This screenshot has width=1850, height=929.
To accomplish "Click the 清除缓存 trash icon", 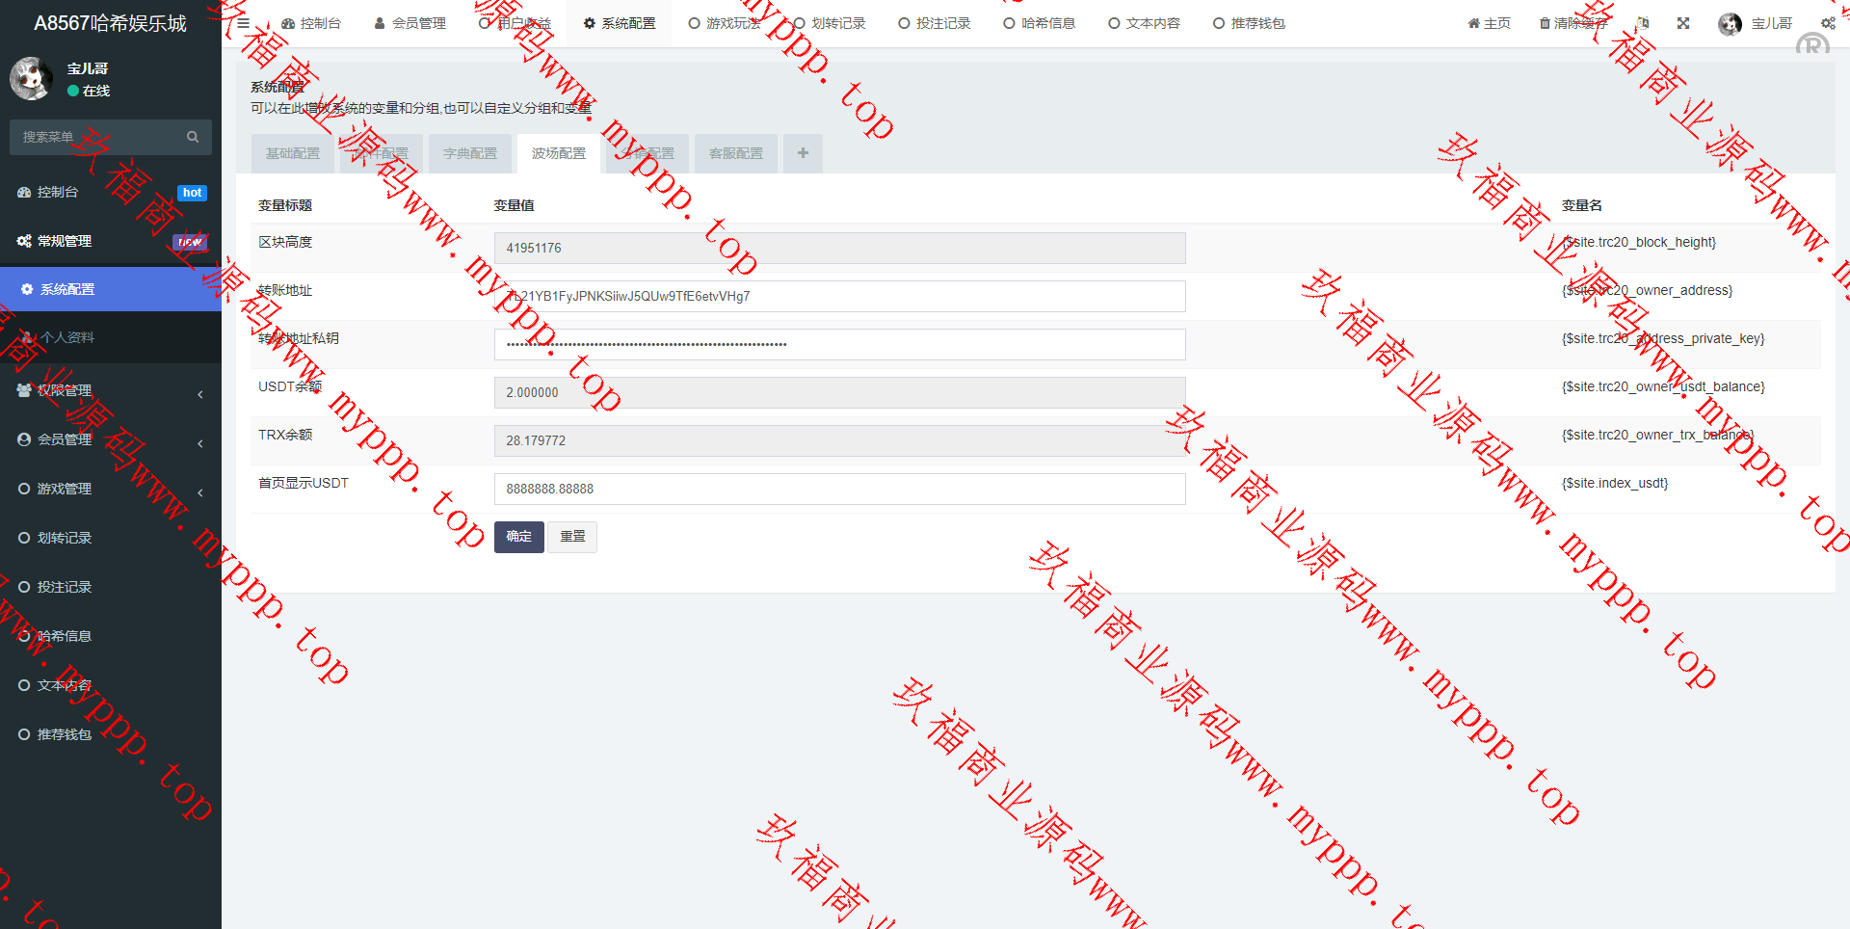I will pyautogui.click(x=1545, y=23).
